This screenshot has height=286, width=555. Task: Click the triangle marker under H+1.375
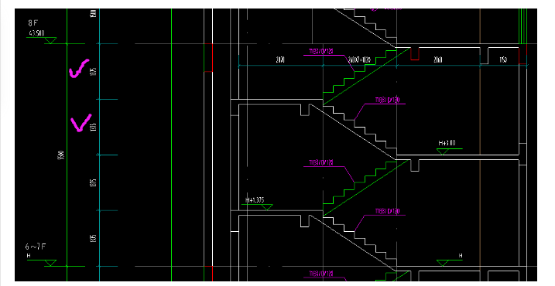(267, 207)
